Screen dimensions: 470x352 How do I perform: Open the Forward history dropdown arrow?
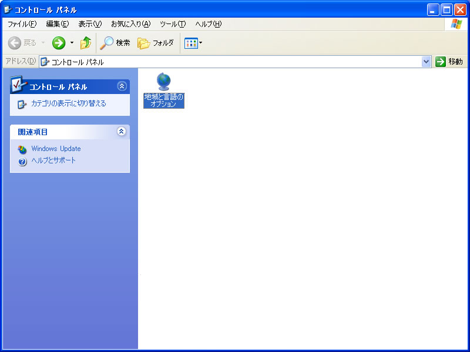click(72, 42)
